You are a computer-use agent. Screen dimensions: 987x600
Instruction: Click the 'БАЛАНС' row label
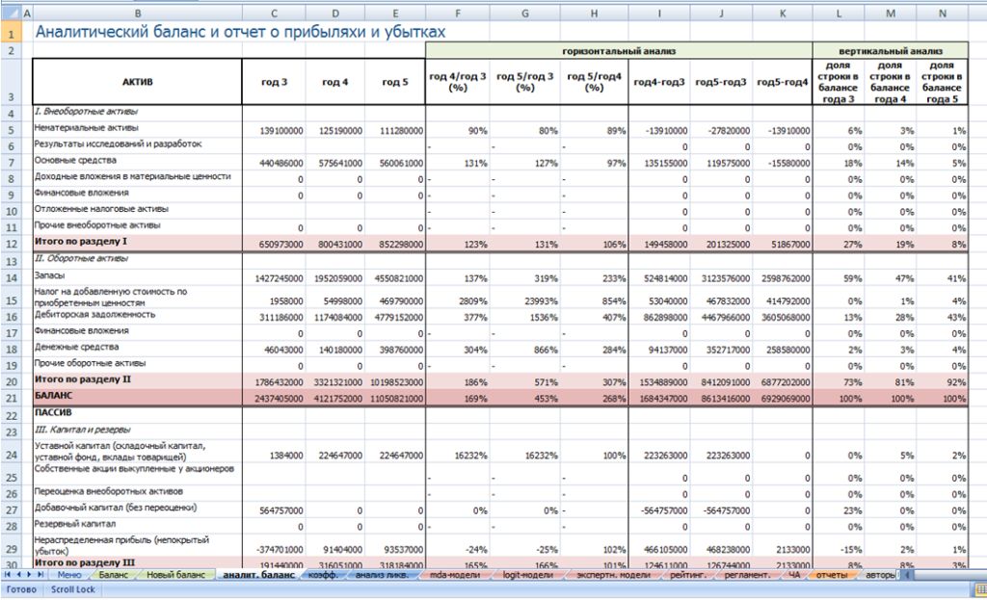click(54, 396)
